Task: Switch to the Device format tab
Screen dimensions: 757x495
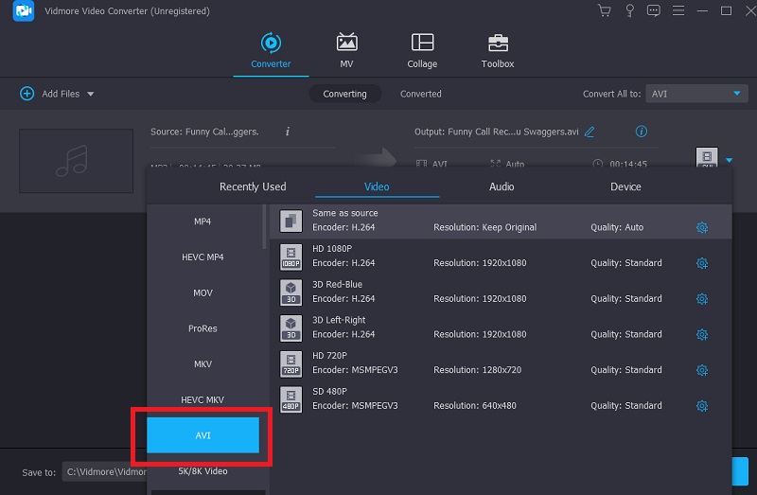Action: pos(625,186)
